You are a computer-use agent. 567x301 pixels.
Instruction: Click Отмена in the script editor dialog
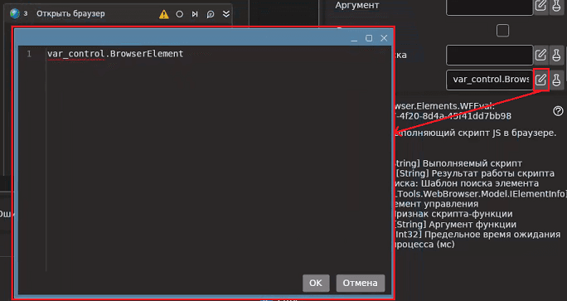(360, 283)
